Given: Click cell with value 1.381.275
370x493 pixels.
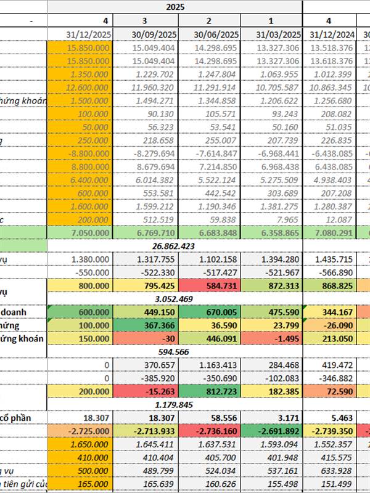Looking at the screenshot, I should pos(271,206).
